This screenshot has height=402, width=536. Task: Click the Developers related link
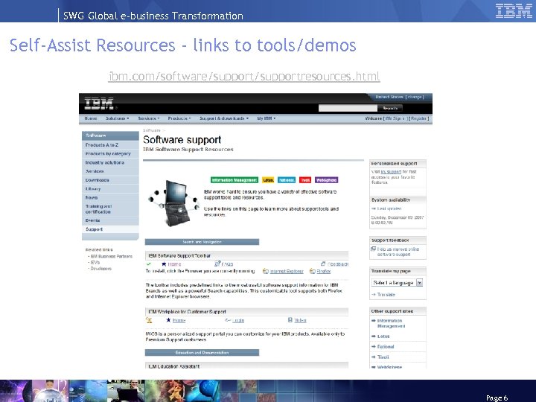[100, 268]
